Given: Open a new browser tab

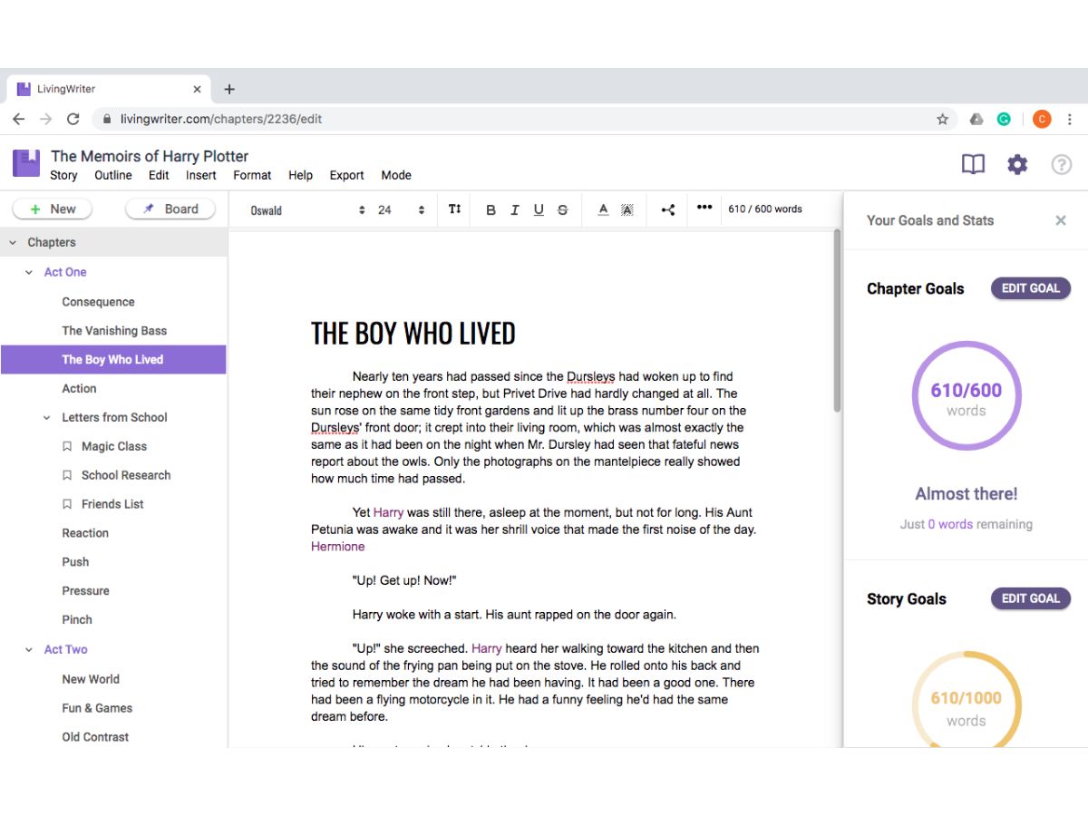Looking at the screenshot, I should (229, 89).
